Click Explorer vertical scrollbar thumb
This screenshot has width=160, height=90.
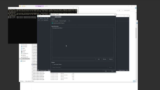point(136,33)
